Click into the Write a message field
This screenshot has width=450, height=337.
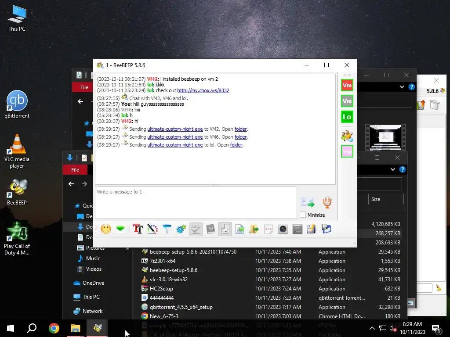tap(196, 203)
